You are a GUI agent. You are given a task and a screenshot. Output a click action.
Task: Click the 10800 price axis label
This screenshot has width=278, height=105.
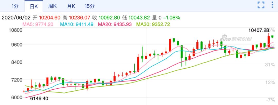coord(16,30)
